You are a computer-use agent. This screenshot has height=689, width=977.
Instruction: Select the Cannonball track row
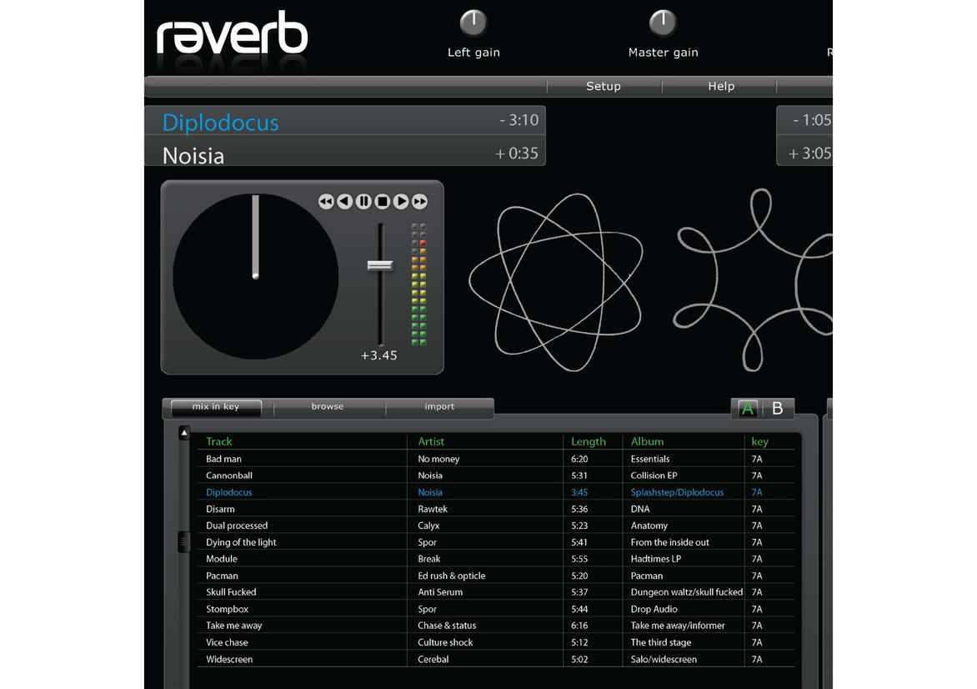229,475
